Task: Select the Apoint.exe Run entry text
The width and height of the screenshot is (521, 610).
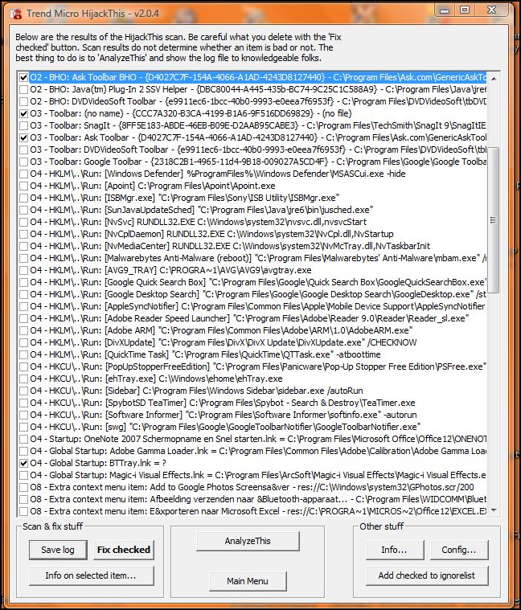Action: 153,186
